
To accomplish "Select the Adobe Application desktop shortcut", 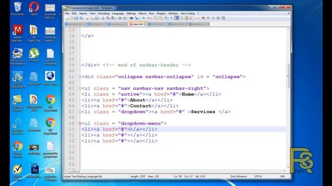I will (18, 33).
